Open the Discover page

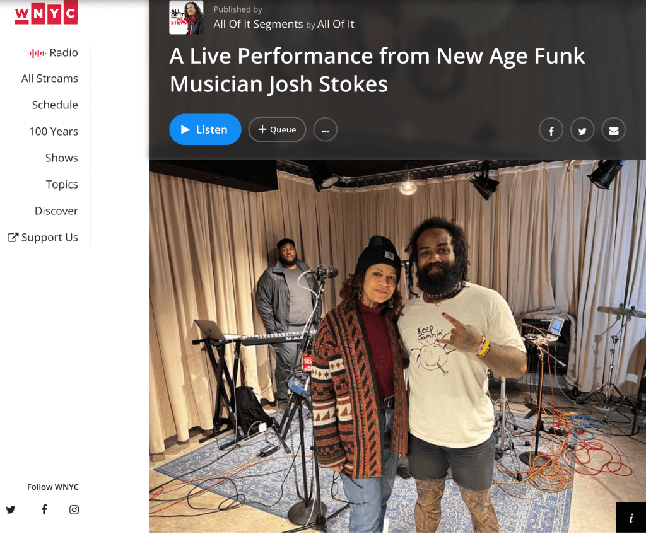pos(56,211)
